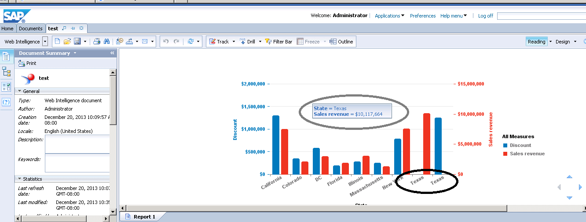
Task: Enable data tracking with Track
Action: [219, 42]
